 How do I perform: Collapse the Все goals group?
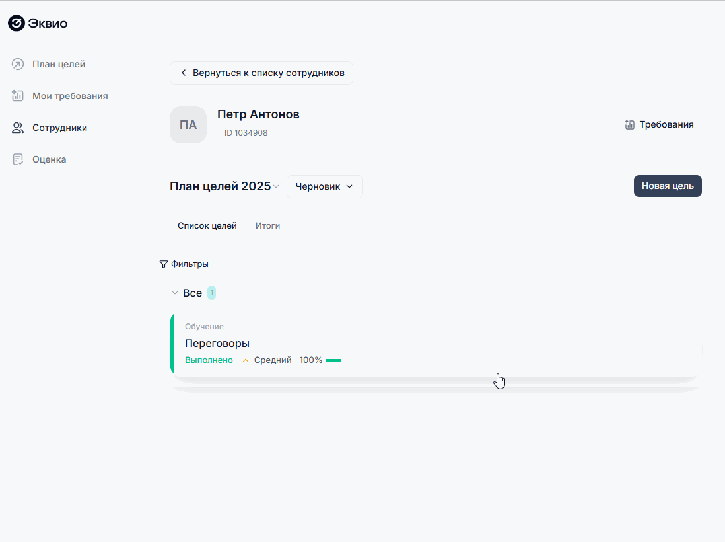coord(175,293)
